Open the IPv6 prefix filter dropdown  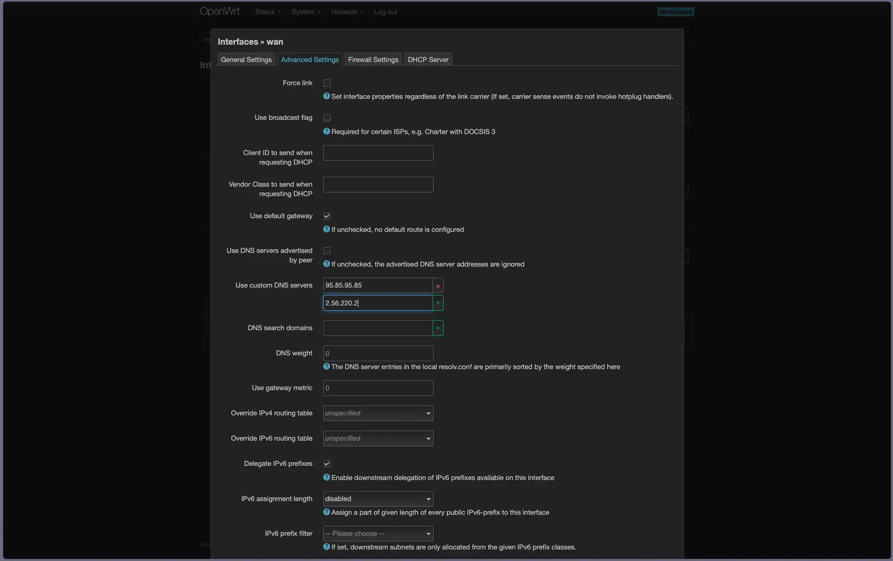click(x=378, y=534)
